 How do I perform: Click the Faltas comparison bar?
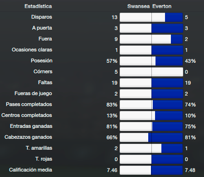tap(151, 83)
